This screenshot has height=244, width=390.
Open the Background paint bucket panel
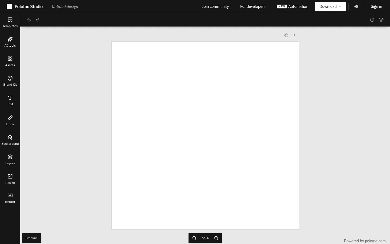pyautogui.click(x=10, y=140)
